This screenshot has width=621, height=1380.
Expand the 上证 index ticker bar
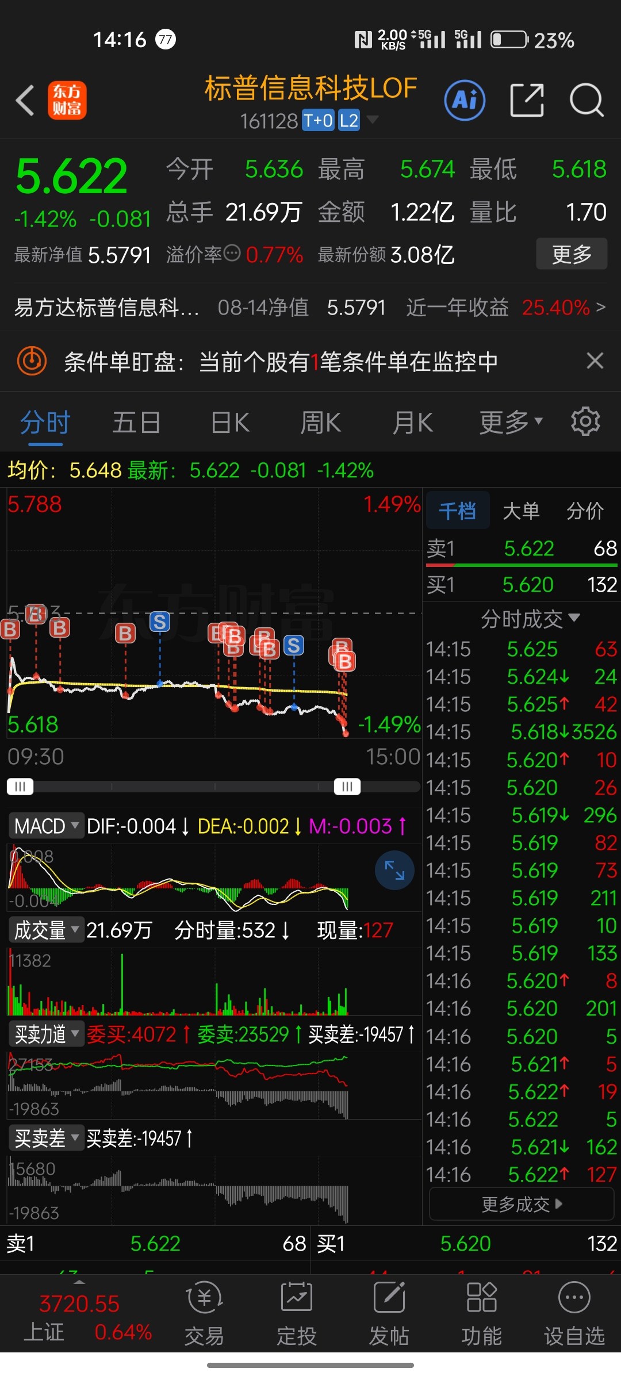79,1282
